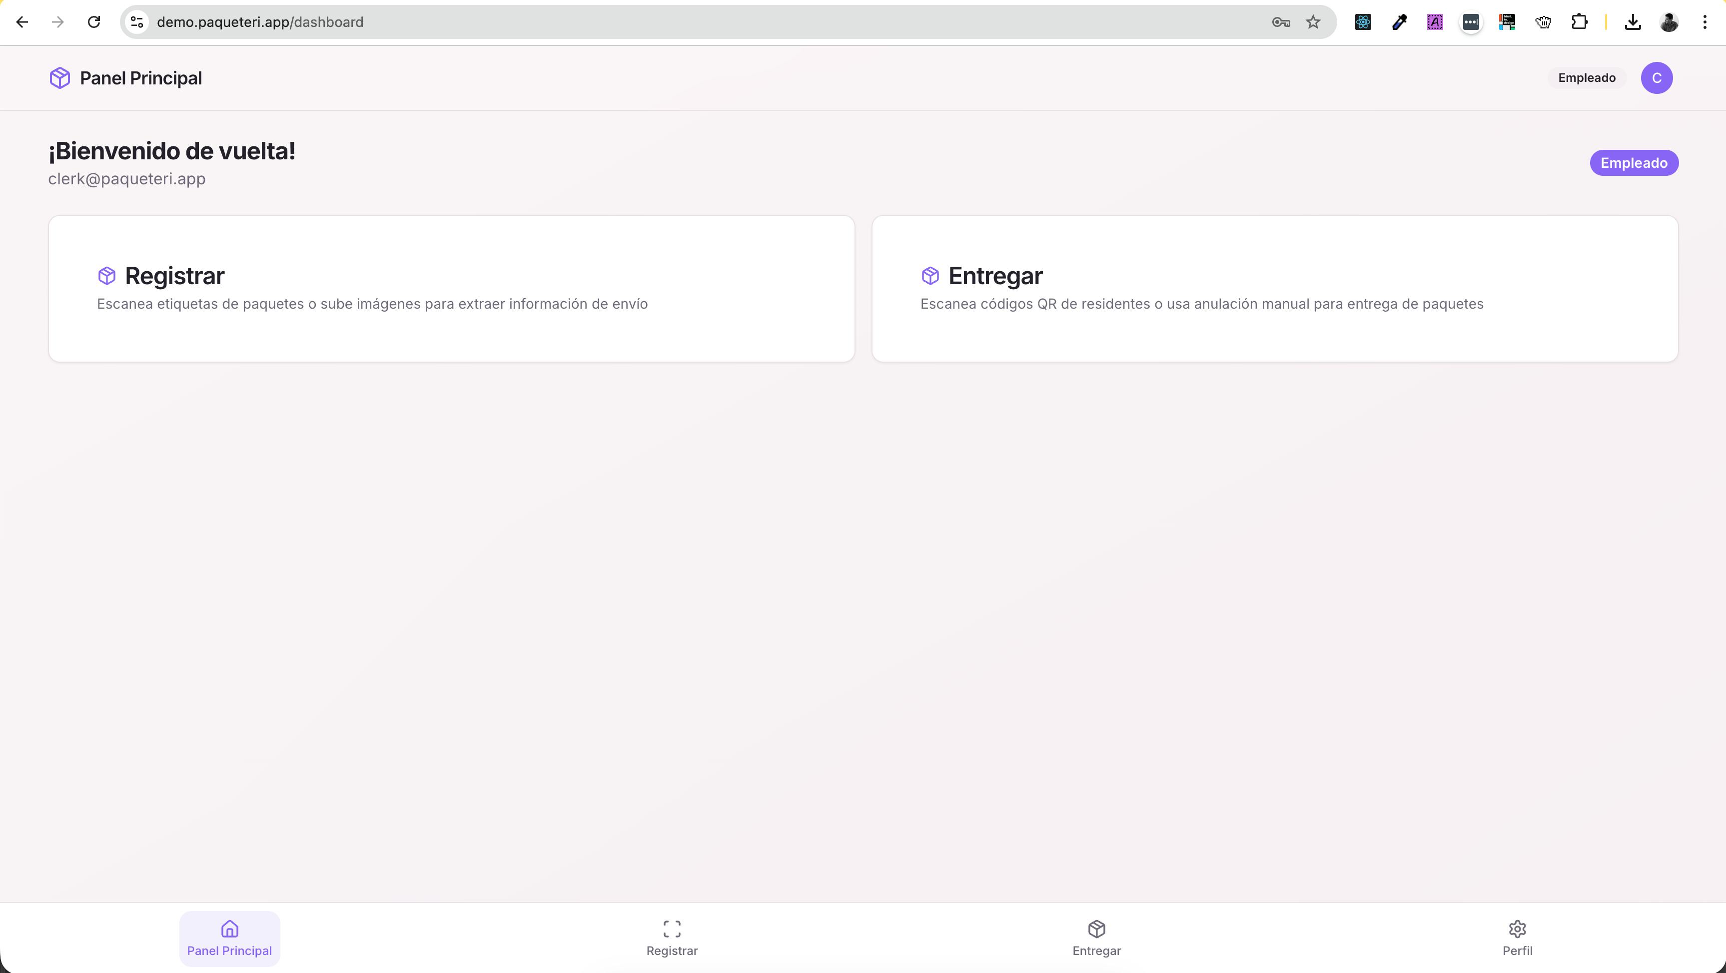
Task: Click the browser forward arrow
Action: [x=58, y=22]
